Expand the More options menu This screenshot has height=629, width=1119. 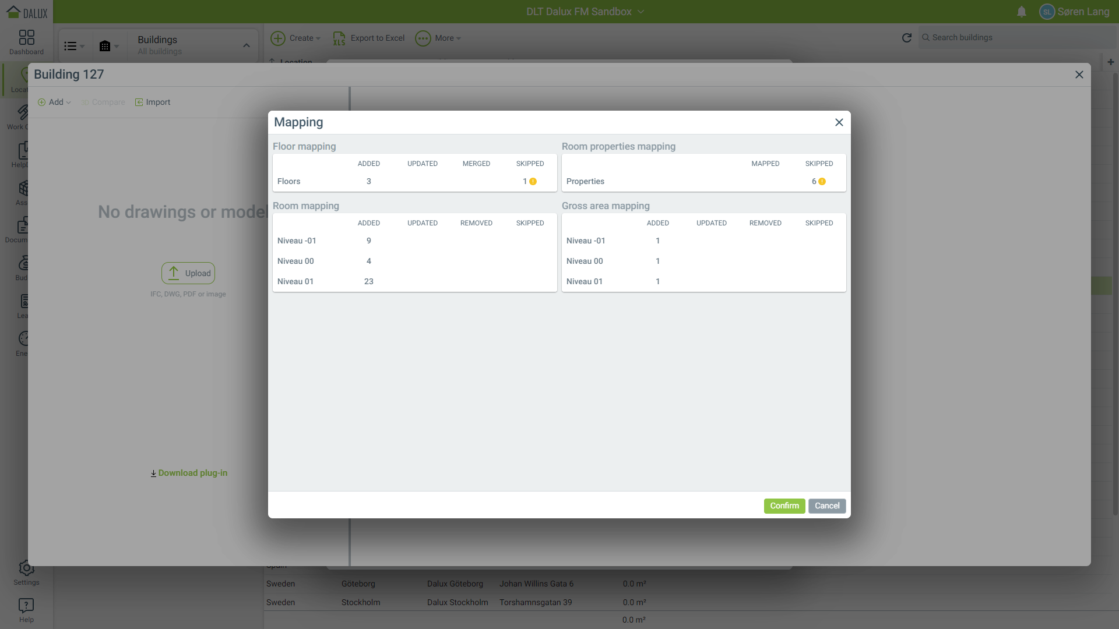coord(438,38)
